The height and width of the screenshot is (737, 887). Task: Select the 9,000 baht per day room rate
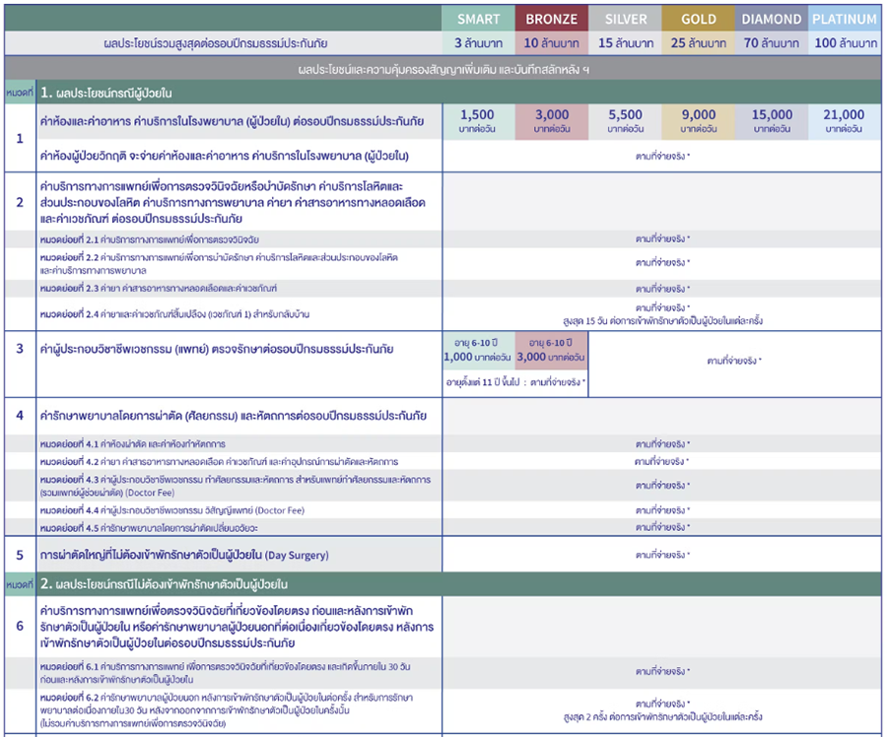(x=698, y=121)
